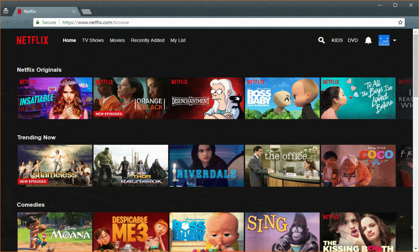Open Recently Added section
Screen dimensions: 419x252
click(x=148, y=40)
